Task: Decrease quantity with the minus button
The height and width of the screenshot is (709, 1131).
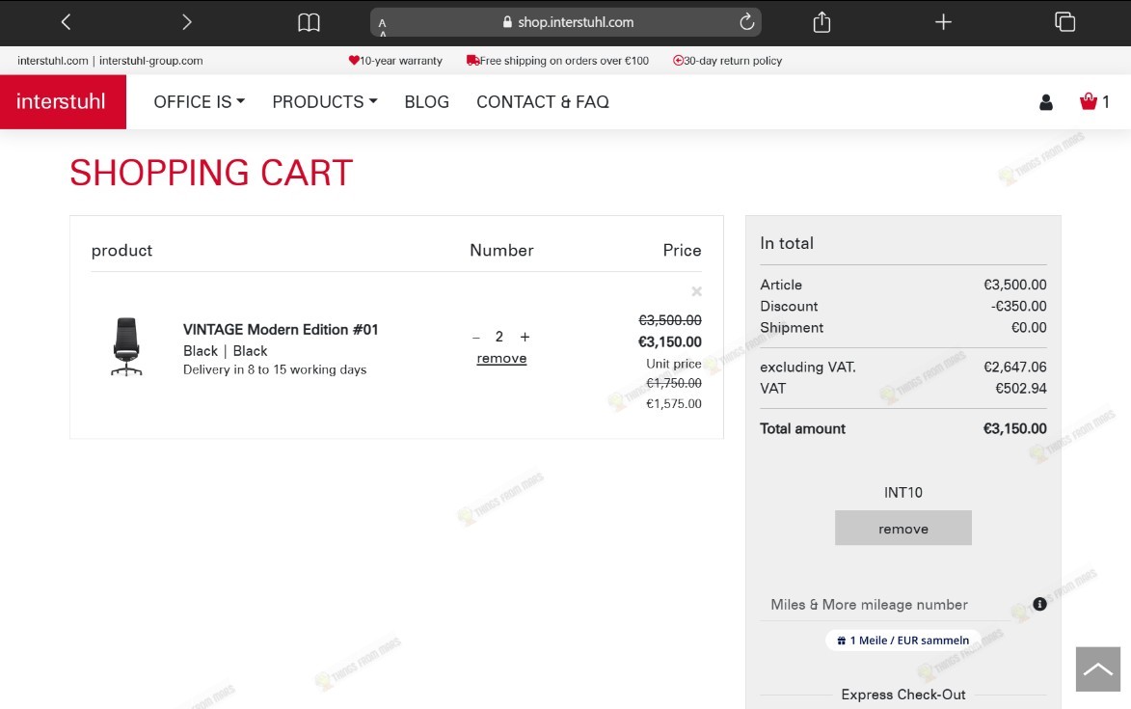Action: pyautogui.click(x=476, y=338)
